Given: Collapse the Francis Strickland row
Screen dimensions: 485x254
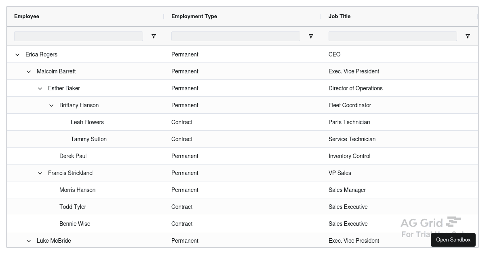Looking at the screenshot, I should pyautogui.click(x=40, y=173).
